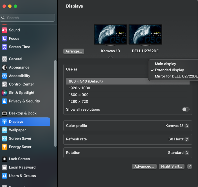Select the General gear icon
Image resolution: width=198 pixels, height=187 pixels.
tap(4, 59)
